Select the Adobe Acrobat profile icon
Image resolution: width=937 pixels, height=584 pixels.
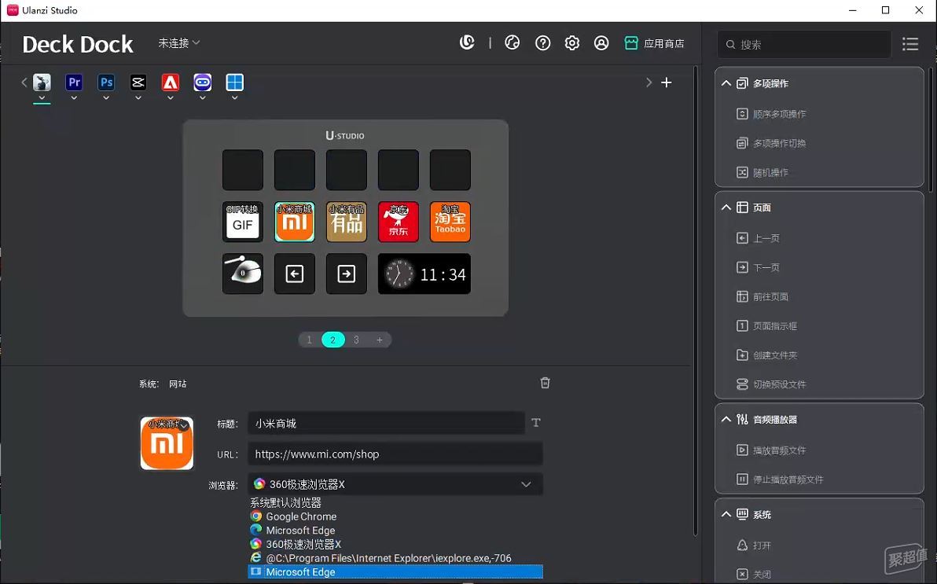tap(171, 83)
